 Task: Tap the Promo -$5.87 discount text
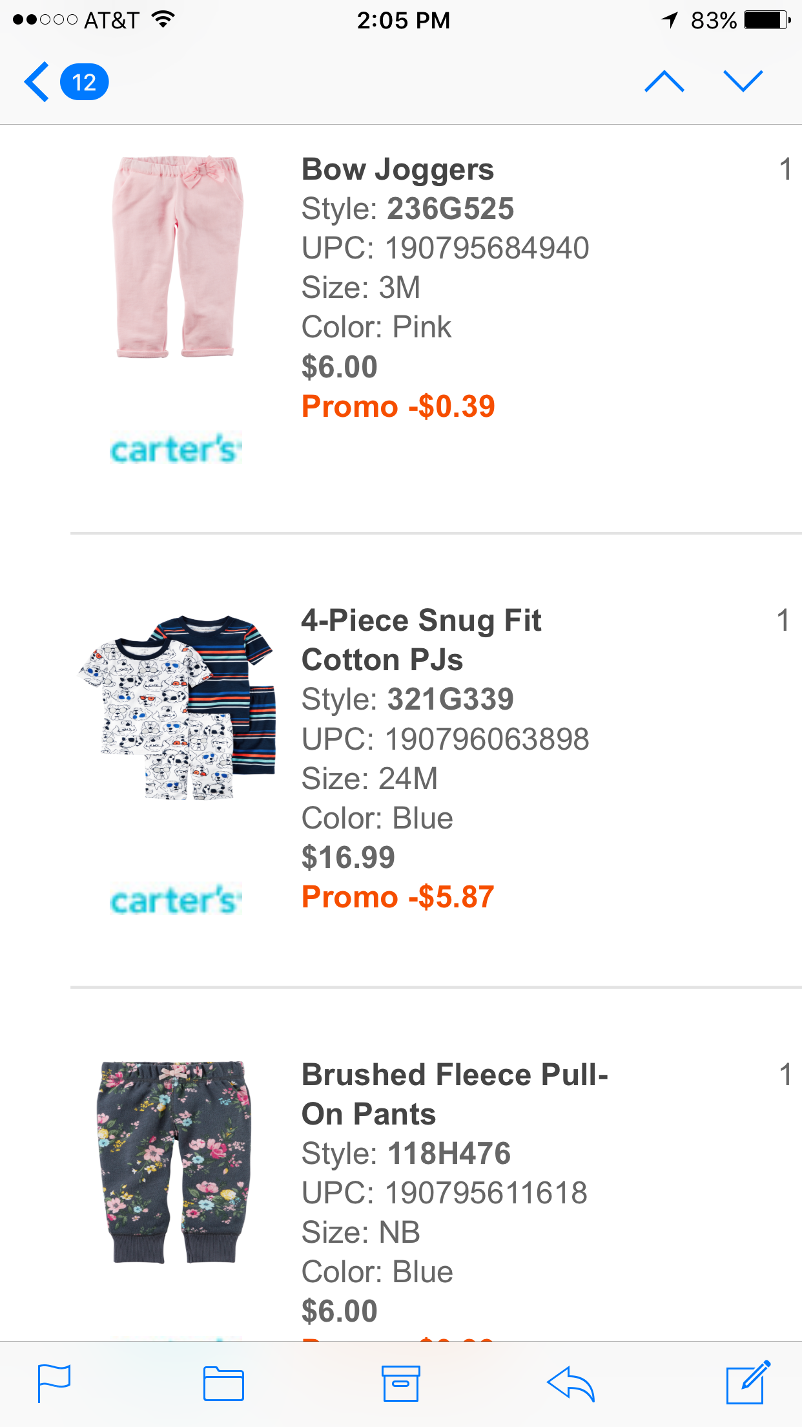398,897
